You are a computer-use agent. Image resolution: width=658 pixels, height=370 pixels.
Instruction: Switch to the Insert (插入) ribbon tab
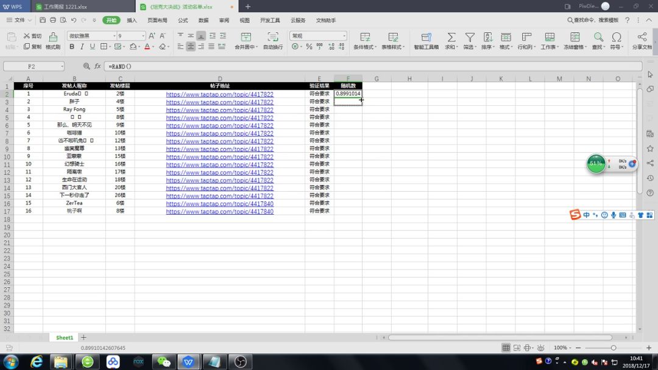(x=132, y=20)
